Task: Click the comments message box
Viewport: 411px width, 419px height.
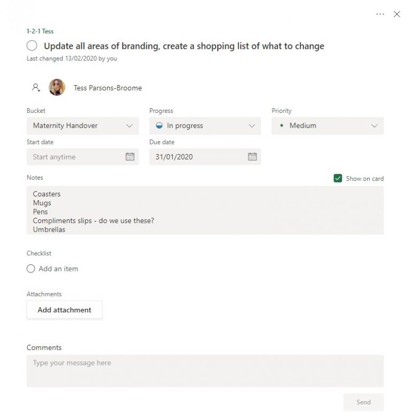Action: 205,370
